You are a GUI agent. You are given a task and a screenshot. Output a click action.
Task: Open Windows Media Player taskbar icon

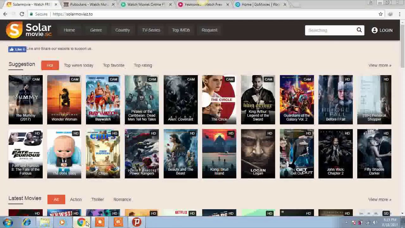pos(62,222)
